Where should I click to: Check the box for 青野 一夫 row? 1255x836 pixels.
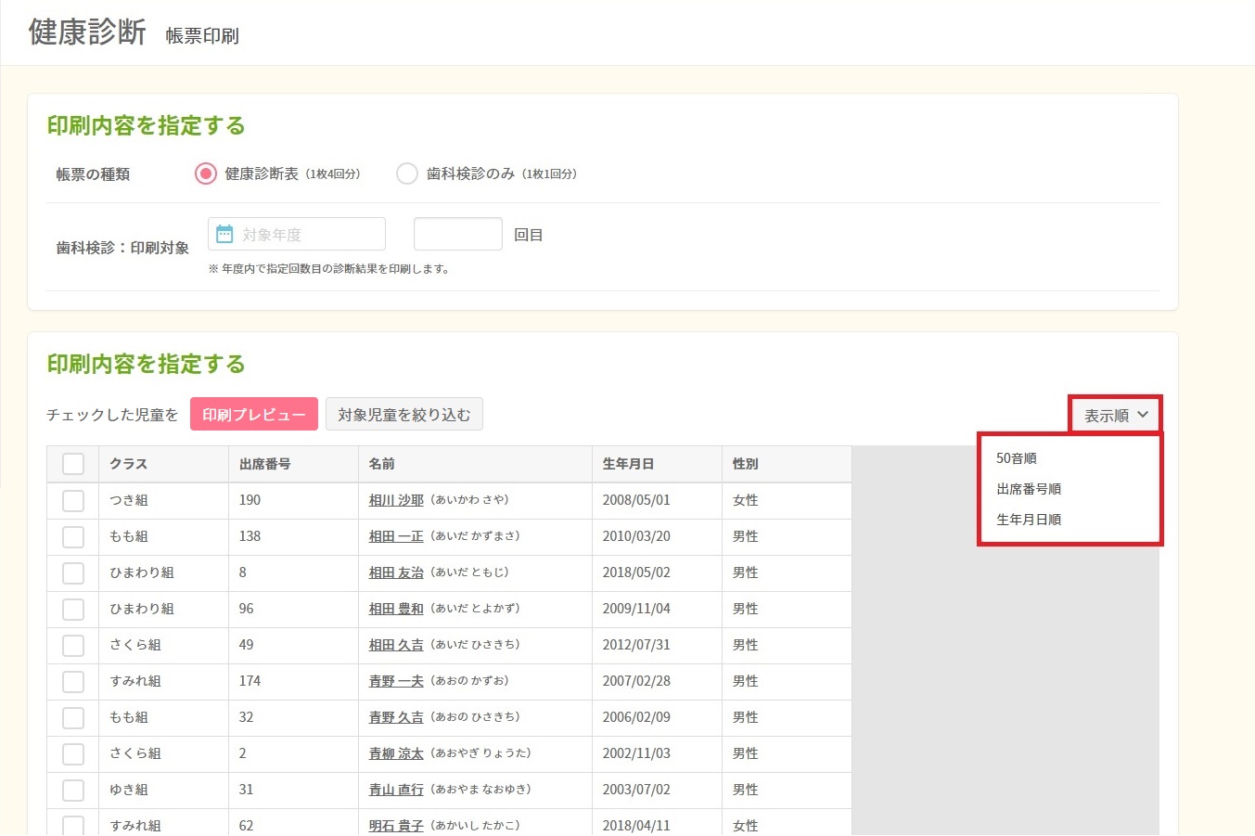point(73,682)
